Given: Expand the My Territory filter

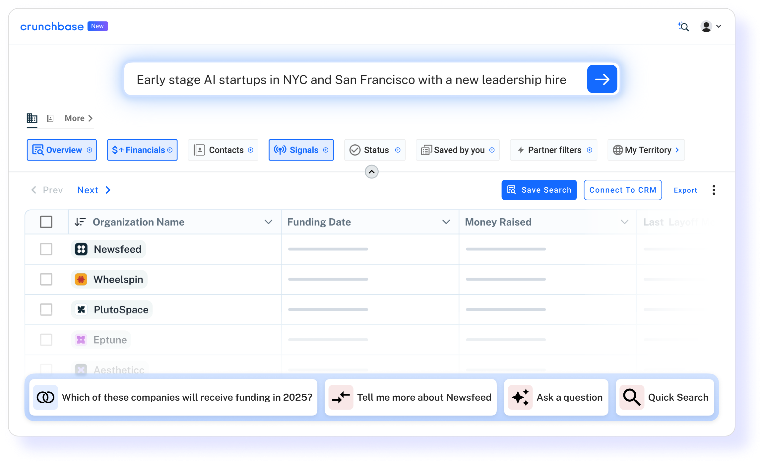Looking at the screenshot, I should pos(677,150).
